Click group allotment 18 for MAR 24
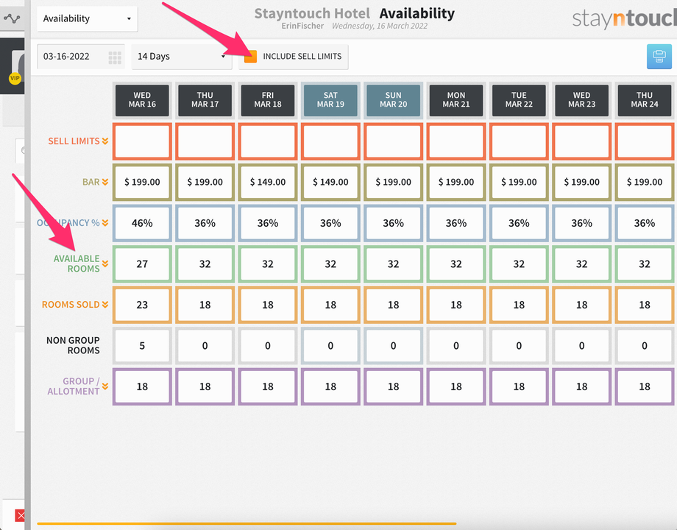Image resolution: width=677 pixels, height=530 pixels. [645, 386]
